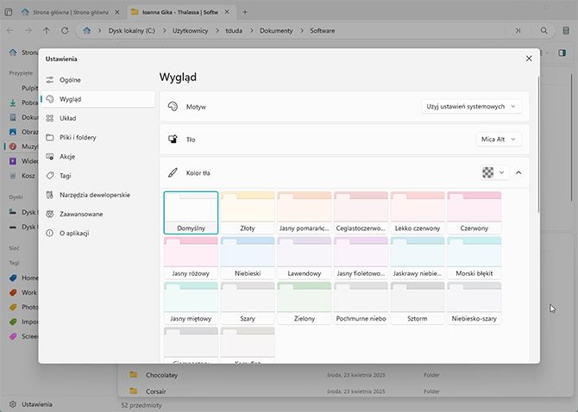Screen dimensions: 578x412
Task: Click the forward navigation arrow
Action: pos(28,30)
